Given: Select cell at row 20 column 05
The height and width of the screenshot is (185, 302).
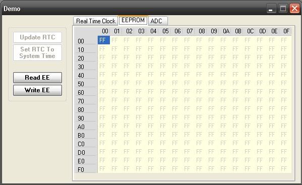Looking at the screenshot, I should pyautogui.click(x=164, y=57).
